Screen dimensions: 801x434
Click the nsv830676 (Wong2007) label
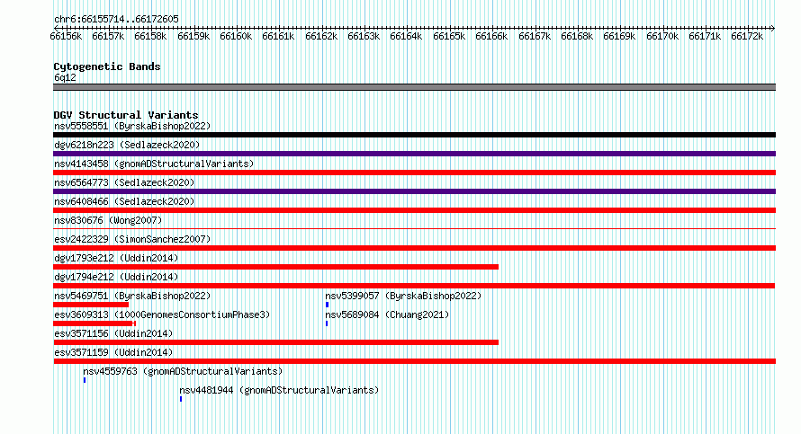pos(108,220)
